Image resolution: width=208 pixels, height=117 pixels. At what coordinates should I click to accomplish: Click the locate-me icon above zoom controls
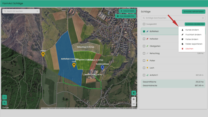(x=134, y=93)
